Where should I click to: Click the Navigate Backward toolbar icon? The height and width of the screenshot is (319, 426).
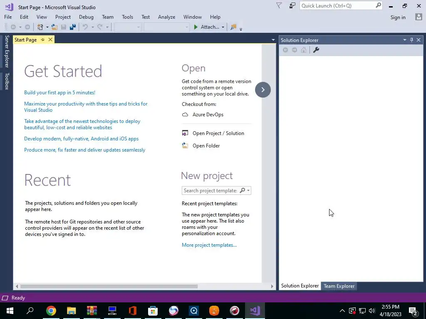tap(13, 27)
